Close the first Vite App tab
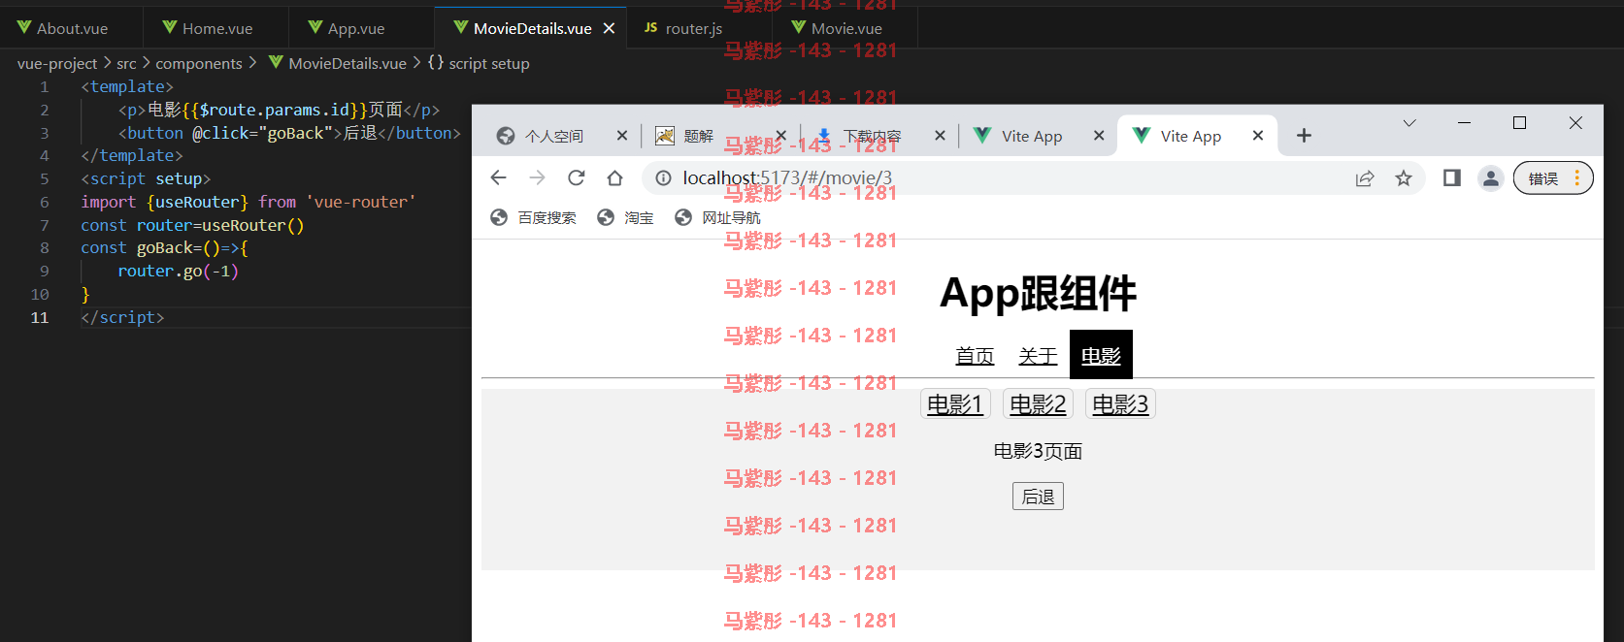Screen dimensions: 1624x642 [x=1099, y=136]
